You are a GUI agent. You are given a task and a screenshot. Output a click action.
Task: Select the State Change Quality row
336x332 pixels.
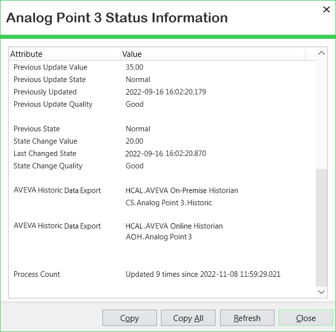pos(48,166)
